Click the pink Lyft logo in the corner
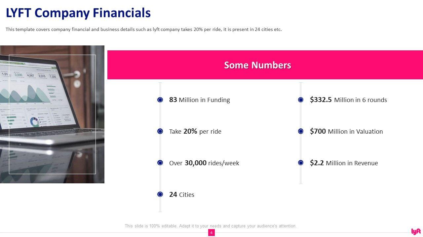This screenshot has height=237, width=423. click(416, 231)
